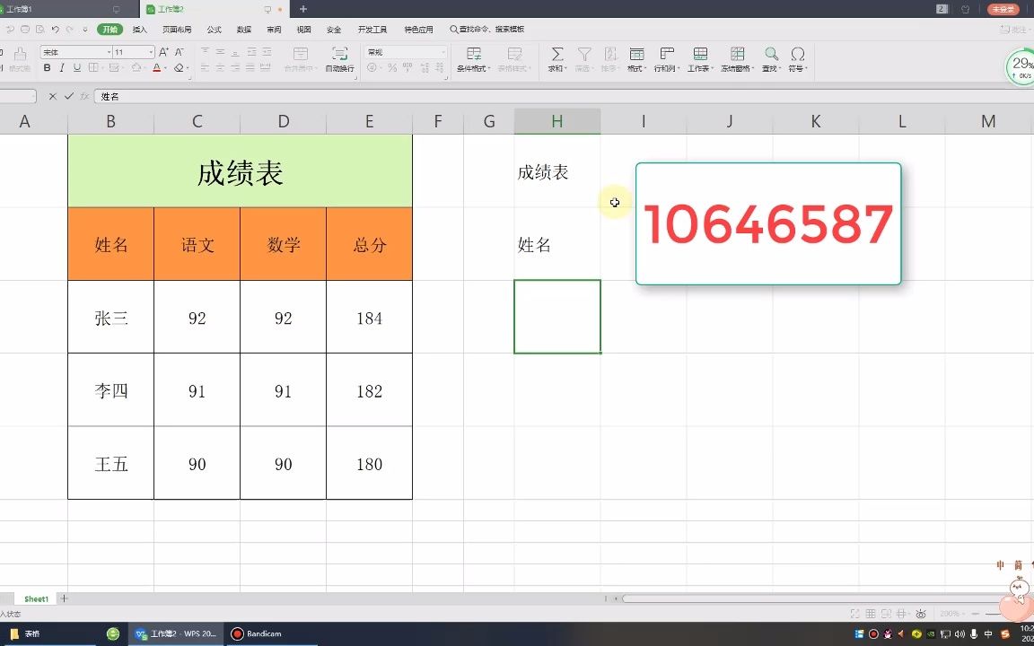Open the font size dropdown
This screenshot has width=1034, height=646.
pyautogui.click(x=151, y=52)
